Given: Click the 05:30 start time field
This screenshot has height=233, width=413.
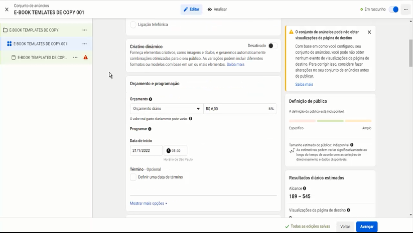Looking at the screenshot, I should pos(176,150).
